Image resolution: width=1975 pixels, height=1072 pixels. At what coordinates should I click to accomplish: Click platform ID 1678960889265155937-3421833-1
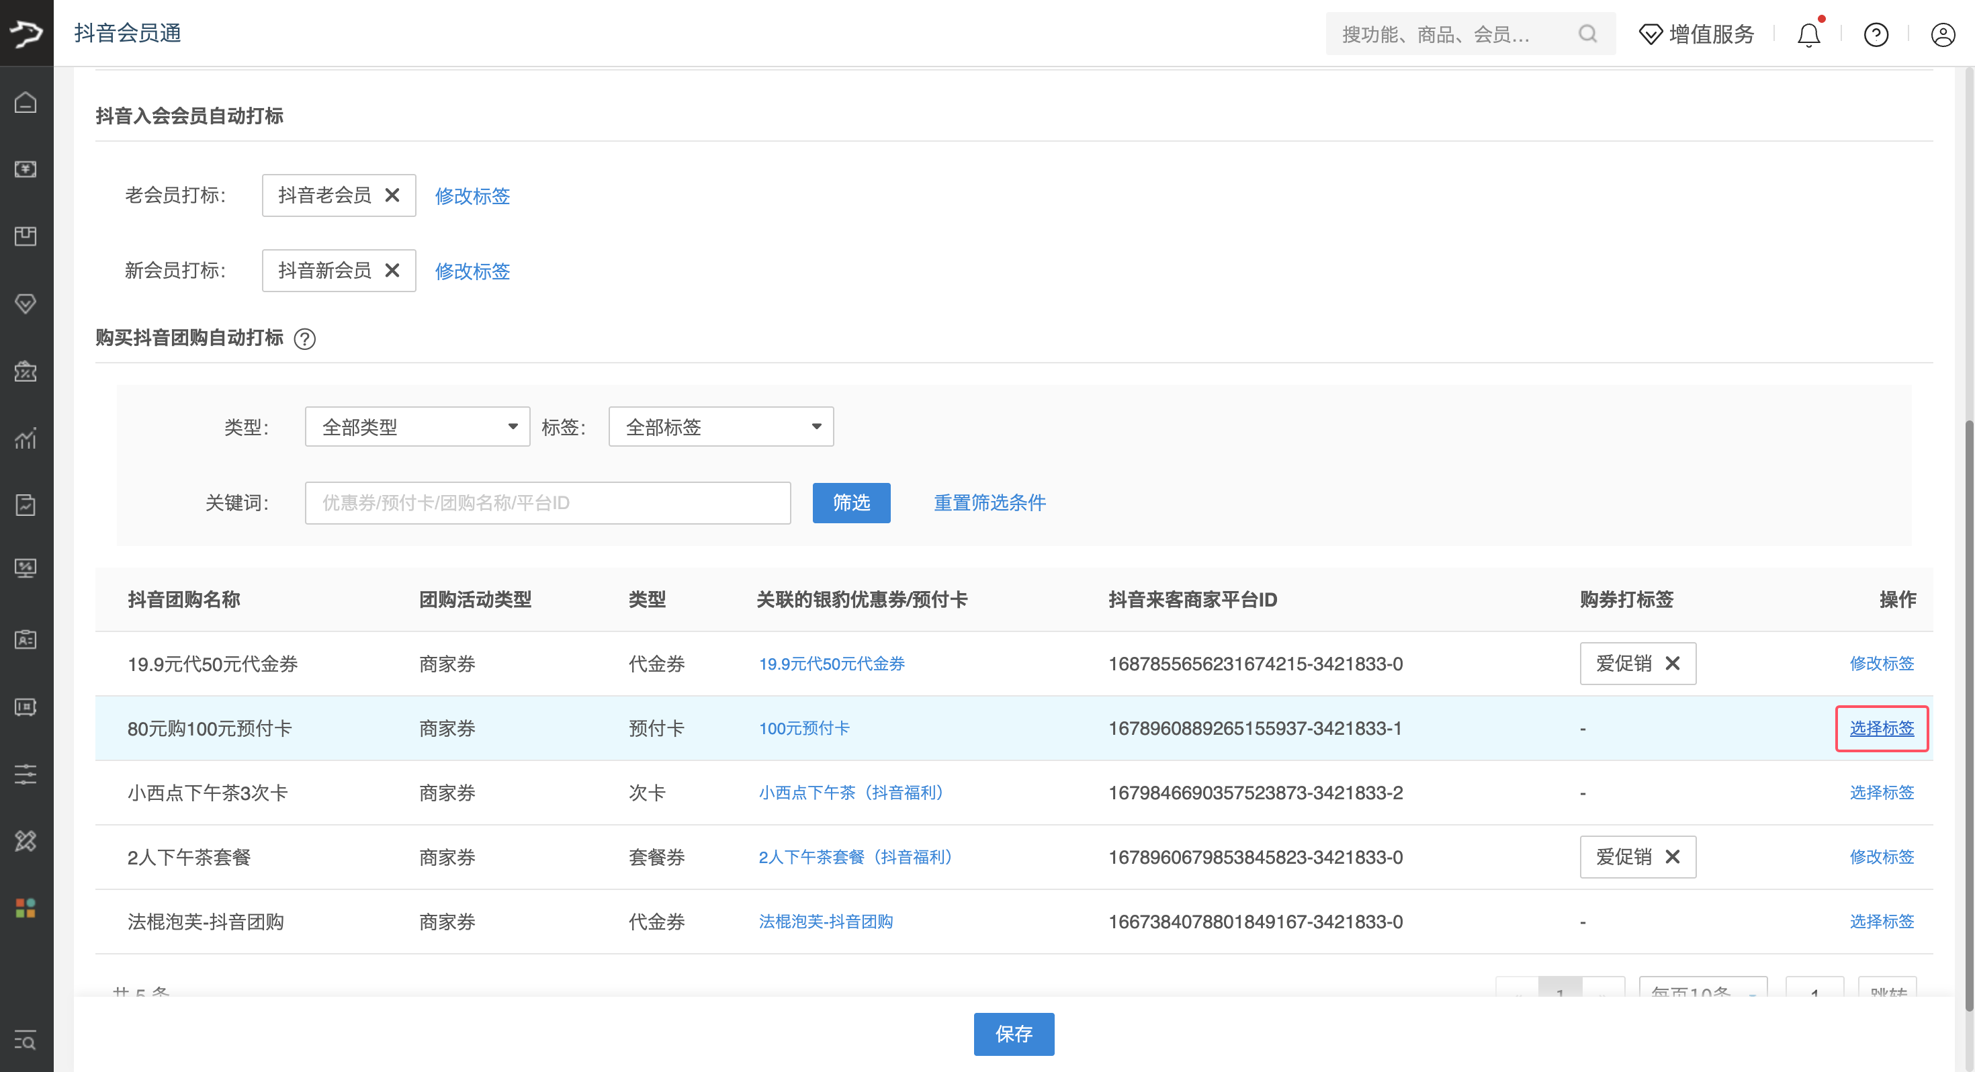(x=1255, y=729)
